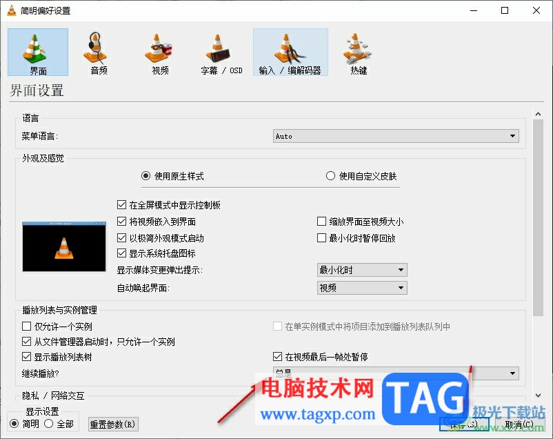Click 重置参数(R) button
553x439 pixels.
(x=113, y=425)
